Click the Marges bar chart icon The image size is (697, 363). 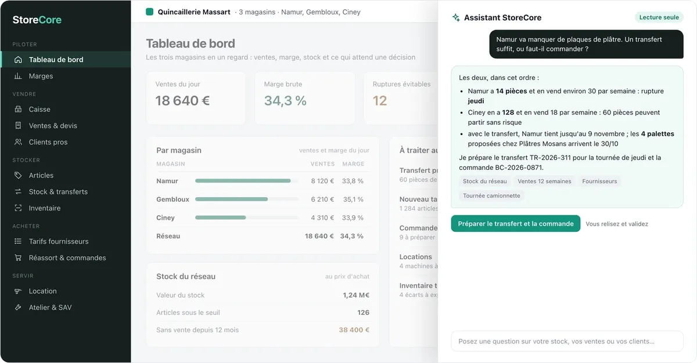pyautogui.click(x=18, y=76)
